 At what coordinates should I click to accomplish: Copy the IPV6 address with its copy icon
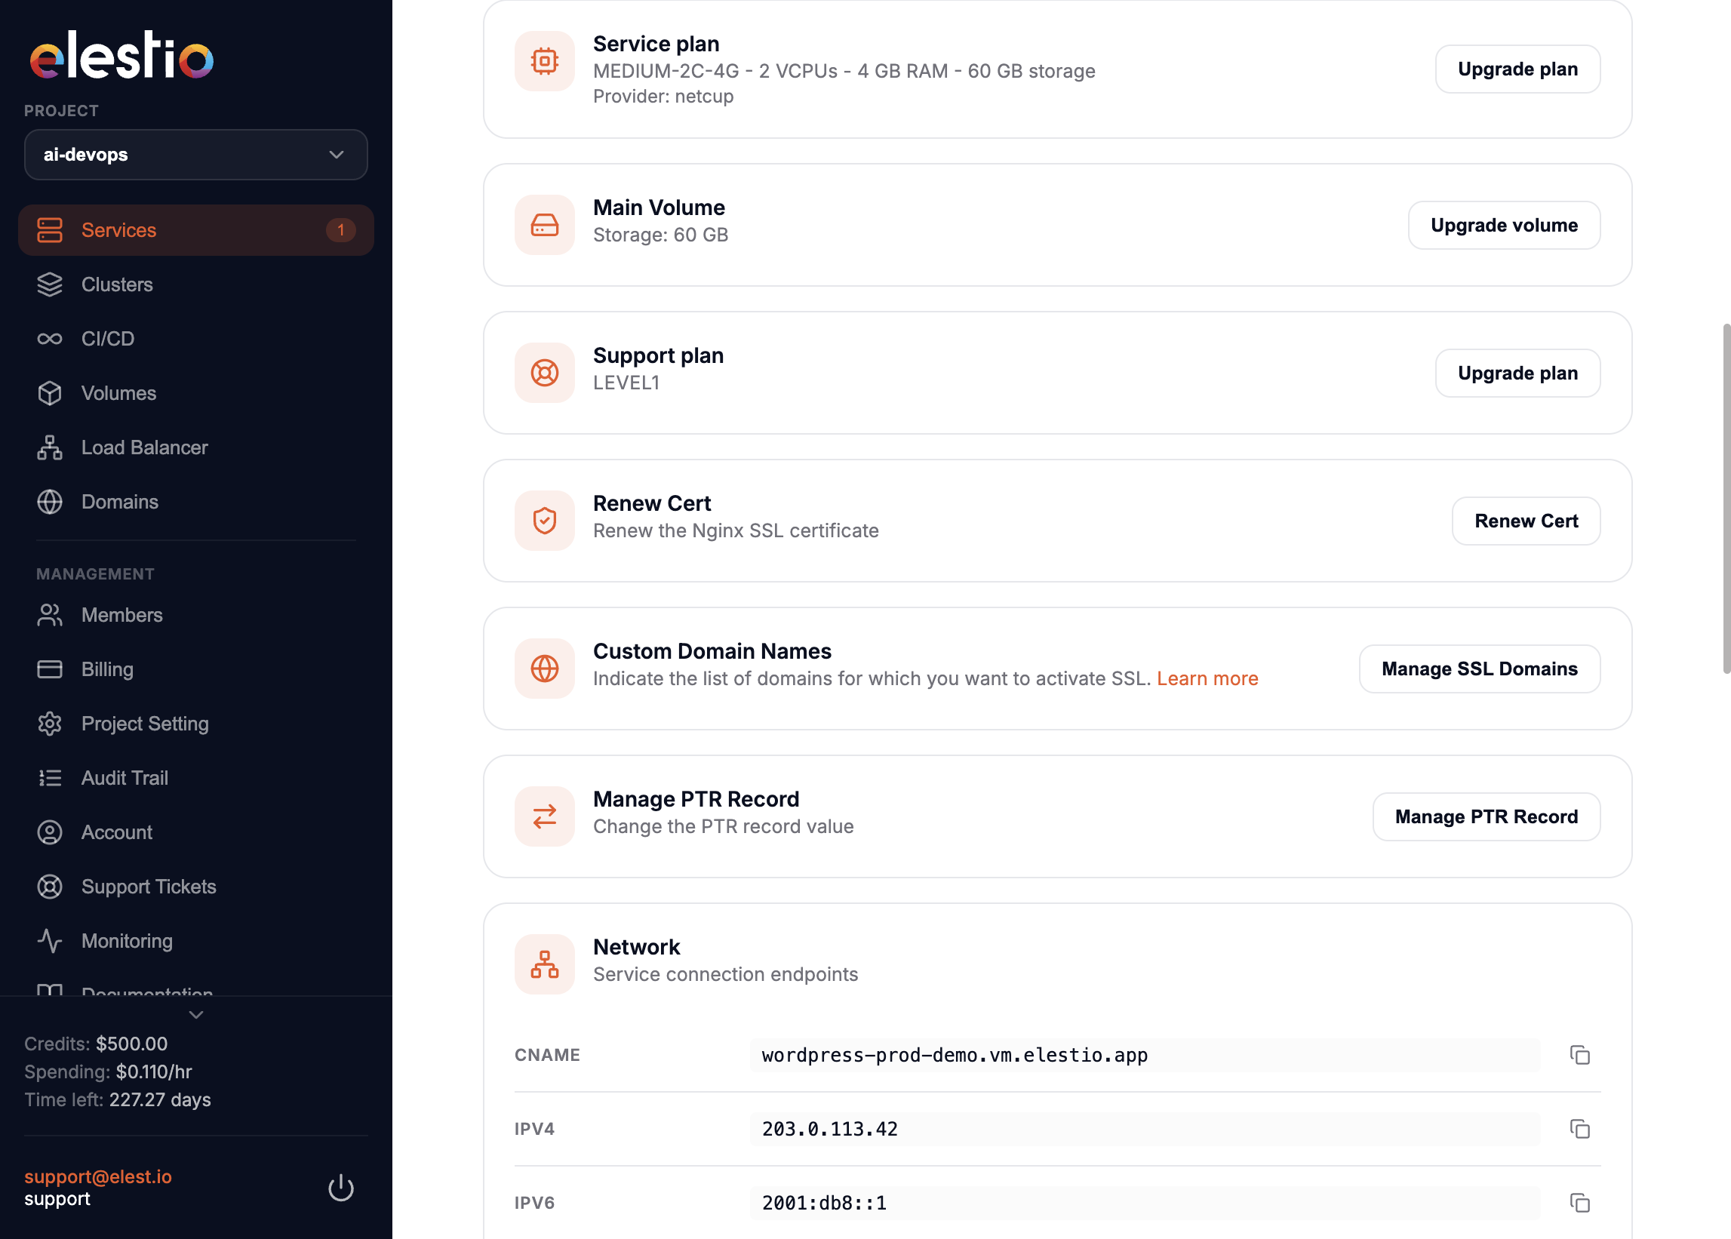pyautogui.click(x=1579, y=1203)
